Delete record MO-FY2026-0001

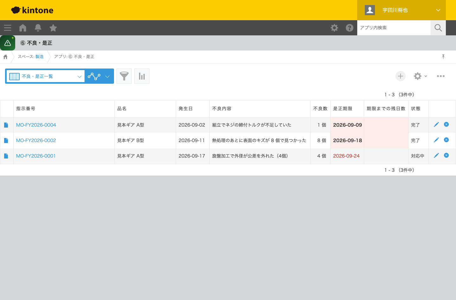[x=446, y=155]
